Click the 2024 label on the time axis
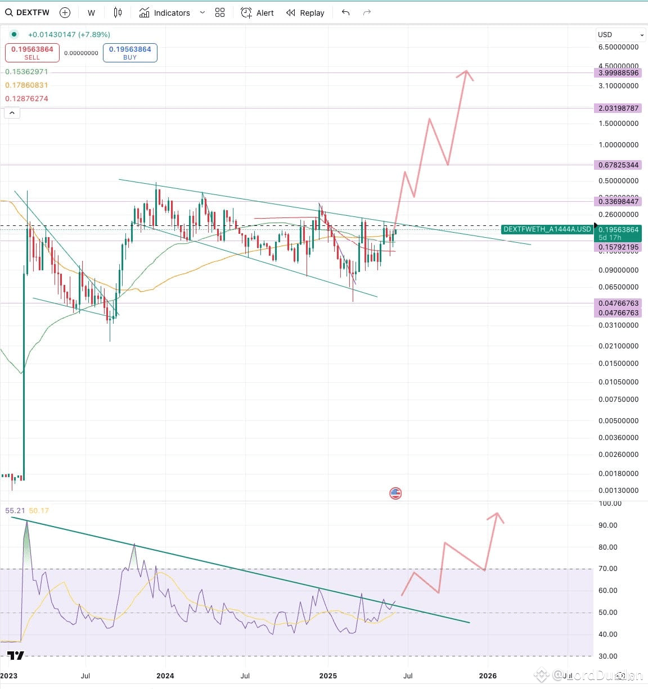Viewport: 648px width, 689px height. 165,676
